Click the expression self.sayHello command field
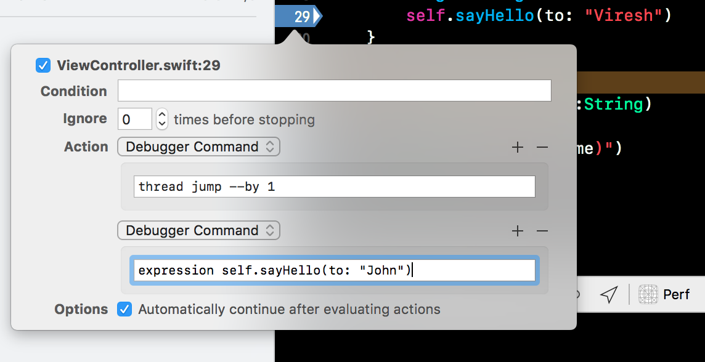This screenshot has height=362, width=705. click(x=334, y=270)
